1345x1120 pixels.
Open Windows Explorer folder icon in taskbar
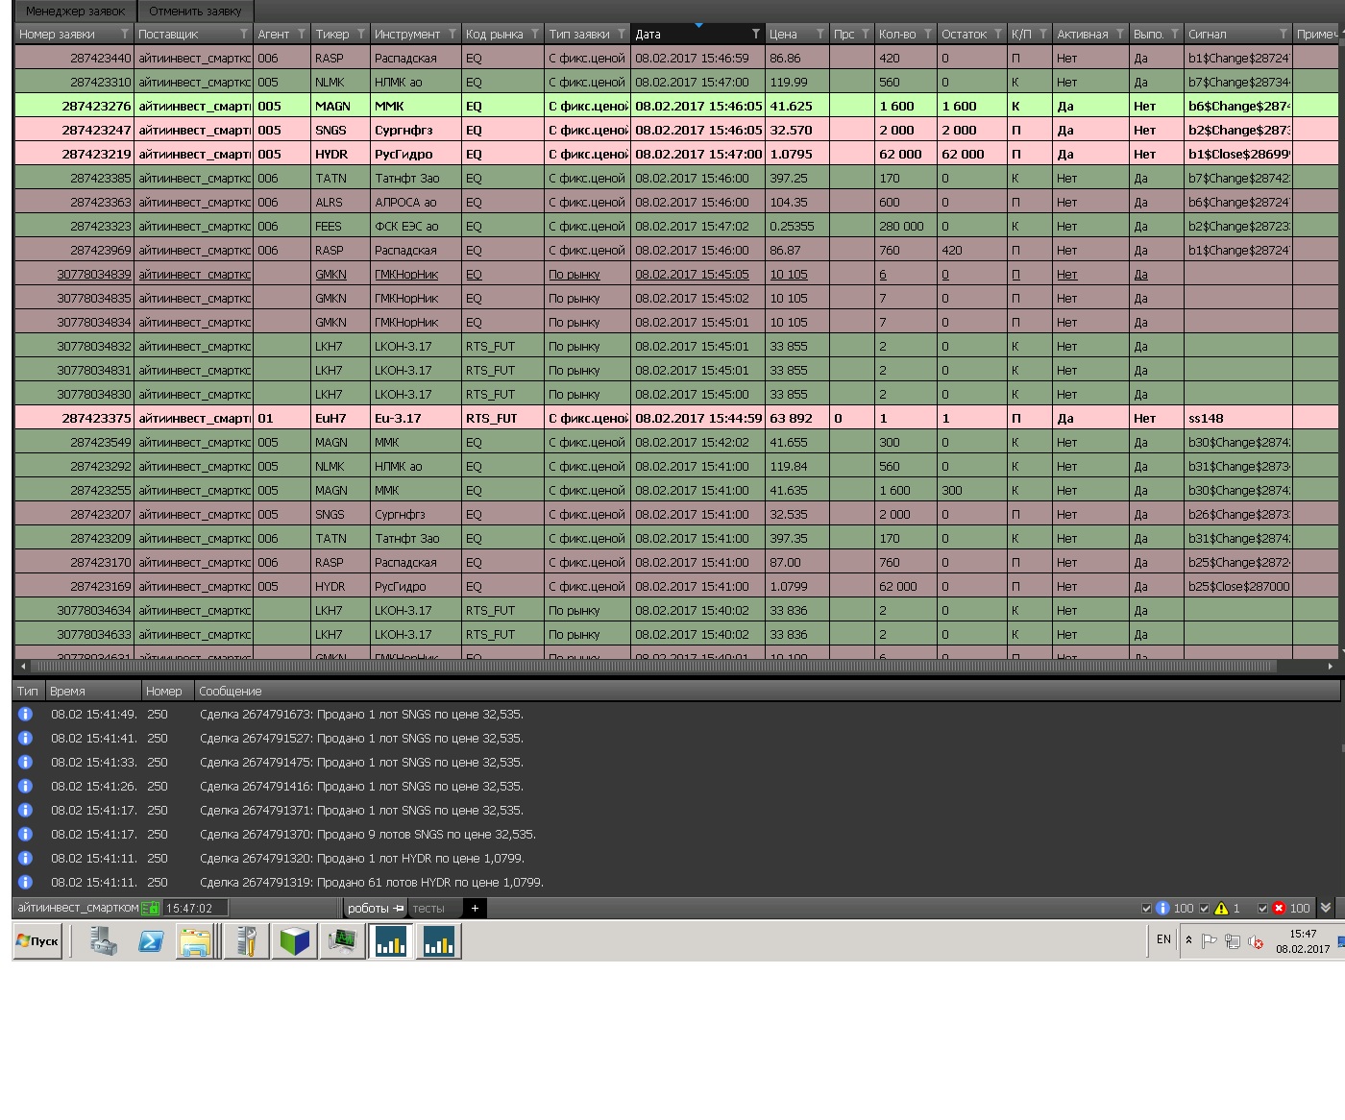click(196, 941)
